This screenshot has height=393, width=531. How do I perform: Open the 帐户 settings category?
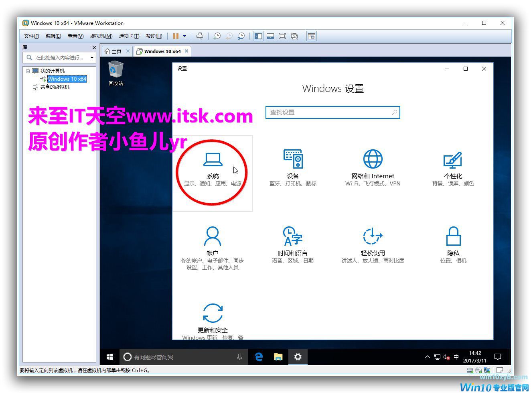[x=213, y=248]
